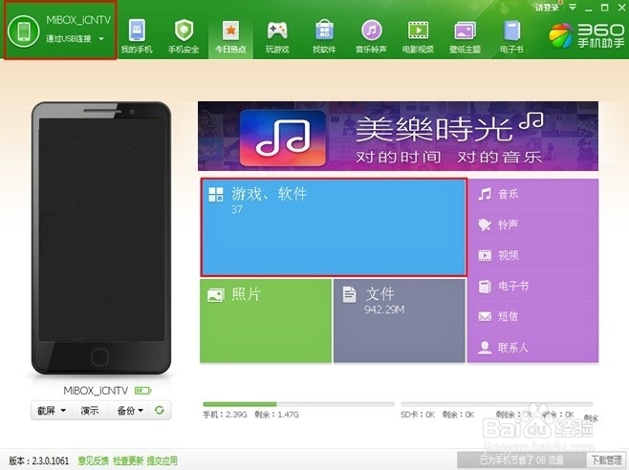
Task: Open the title bar main menu arrow
Action: coord(573,8)
